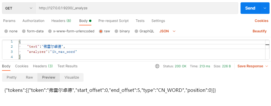Click the green Body modified dot indicator

point(90,21)
